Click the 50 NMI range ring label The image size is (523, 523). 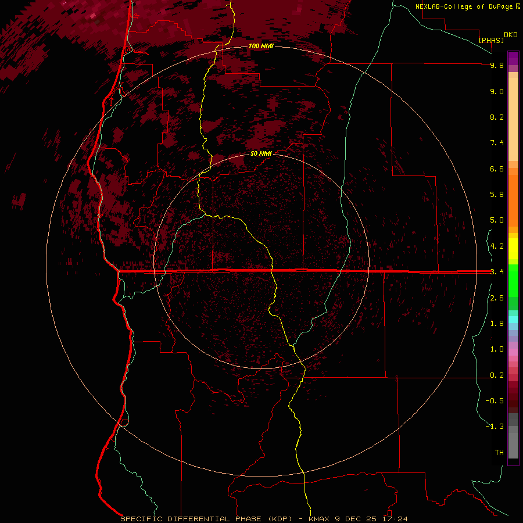coord(261,153)
